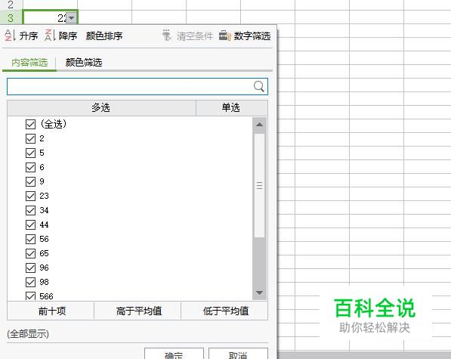Click the (全部显示) status text
451x359 pixels.
[28, 334]
